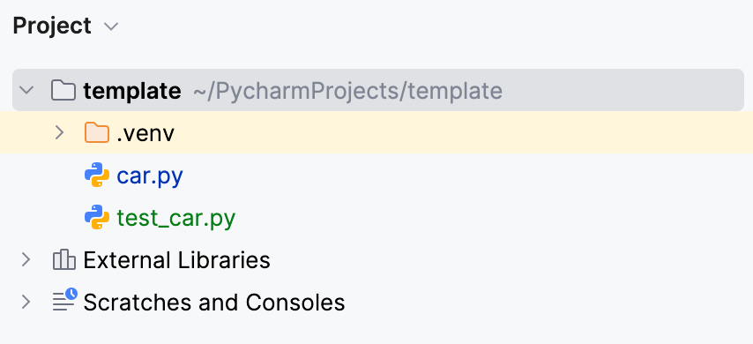
Task: Select the car.py file name
Action: click(150, 176)
